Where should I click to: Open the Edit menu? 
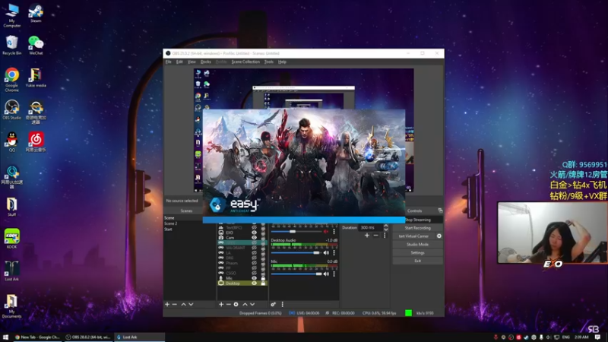(179, 62)
